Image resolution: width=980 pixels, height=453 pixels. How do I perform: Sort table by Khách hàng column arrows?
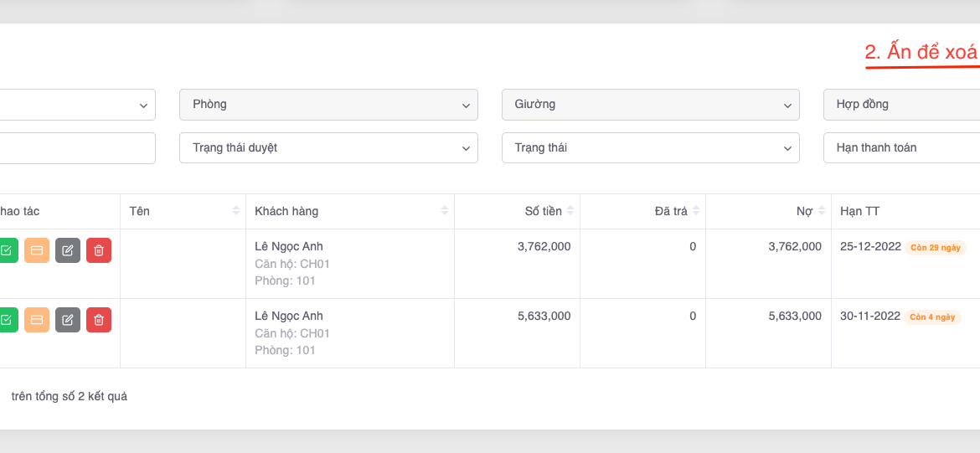pyautogui.click(x=445, y=211)
